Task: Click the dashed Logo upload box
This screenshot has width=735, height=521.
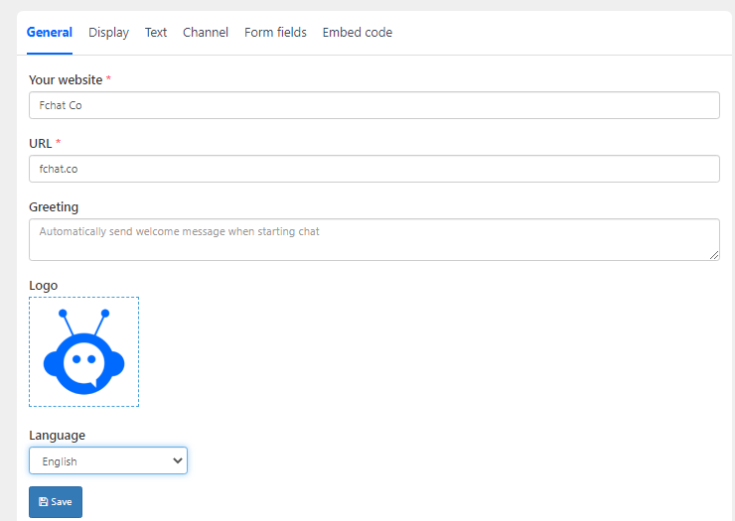Action: point(83,352)
